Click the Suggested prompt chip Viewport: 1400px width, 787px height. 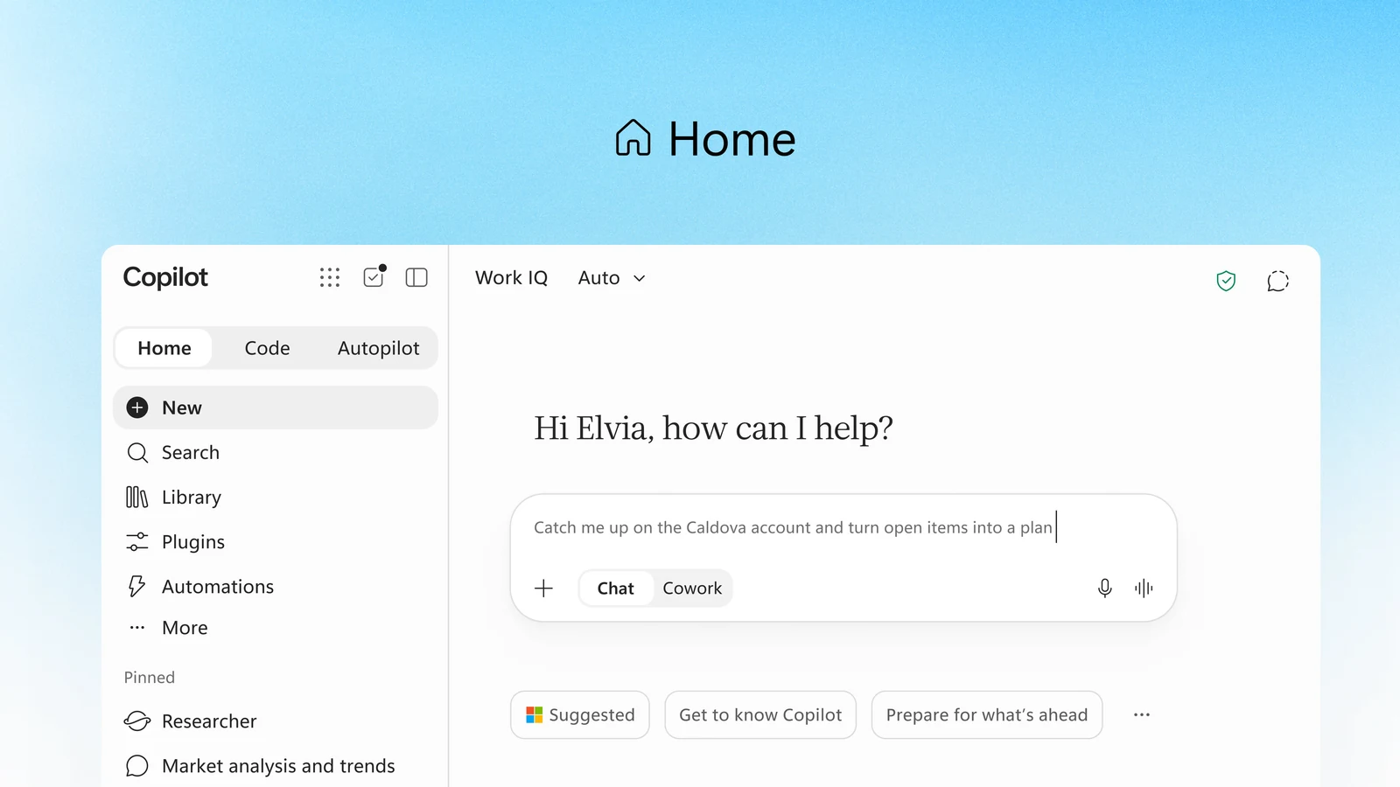[x=580, y=715]
